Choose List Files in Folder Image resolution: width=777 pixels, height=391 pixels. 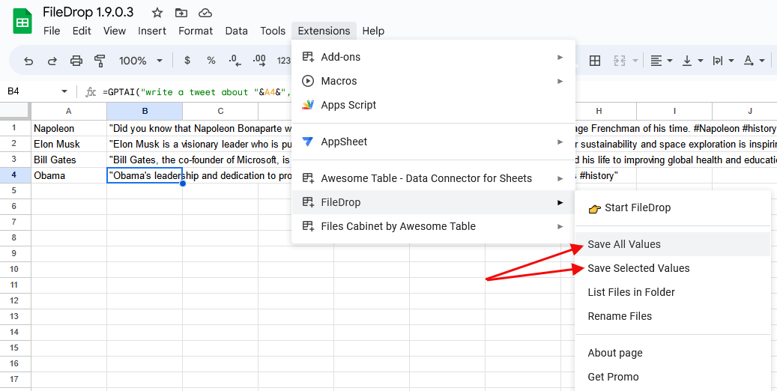pyautogui.click(x=673, y=292)
